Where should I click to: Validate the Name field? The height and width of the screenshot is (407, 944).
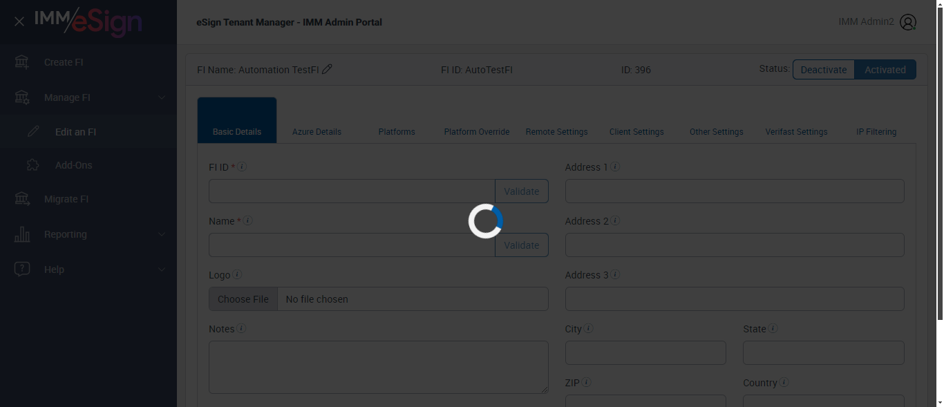522,245
